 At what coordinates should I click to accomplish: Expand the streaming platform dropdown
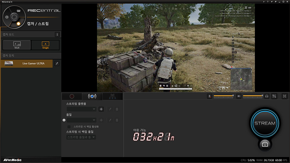coord(81,109)
